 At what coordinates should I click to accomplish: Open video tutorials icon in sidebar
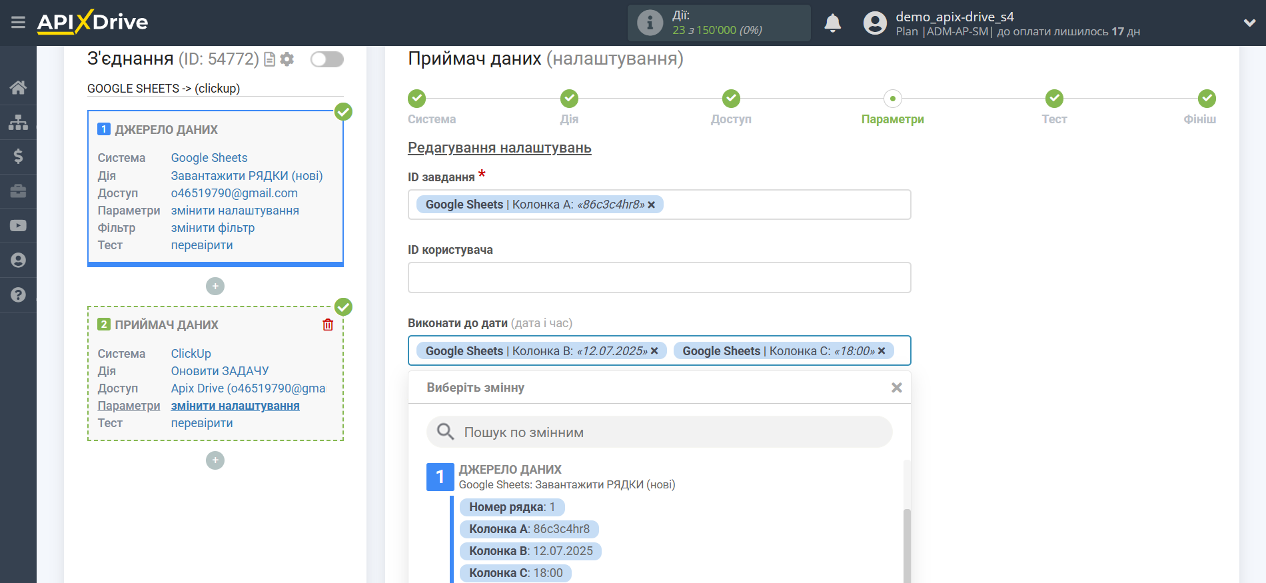pos(18,226)
